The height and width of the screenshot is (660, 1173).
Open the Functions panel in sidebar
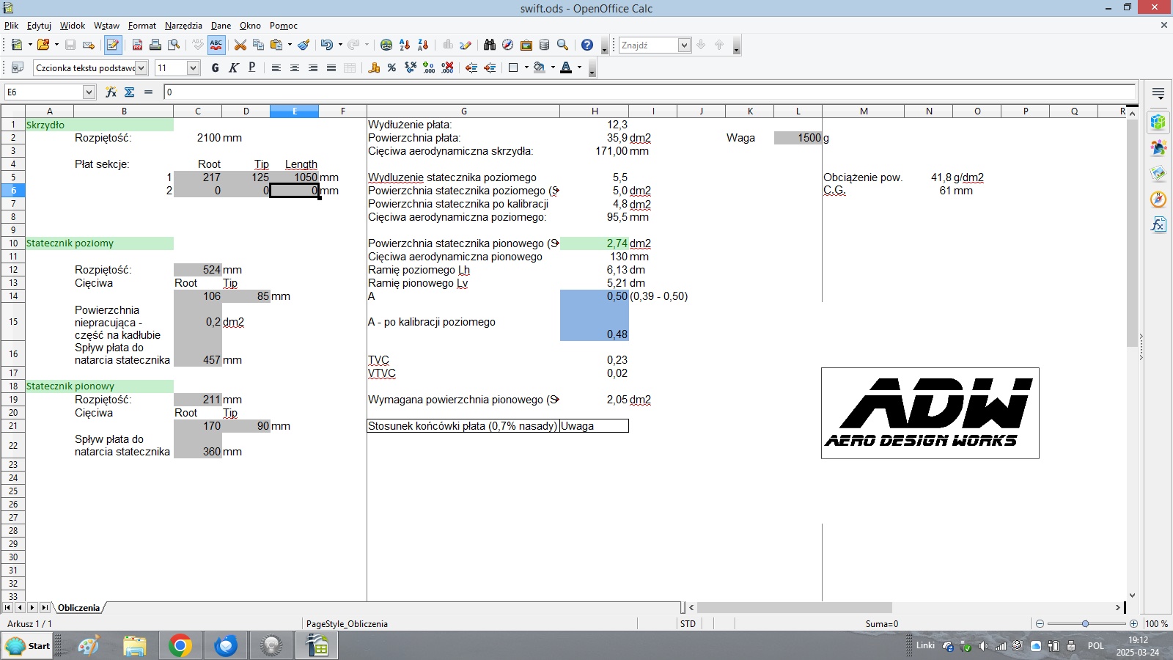pyautogui.click(x=1158, y=224)
